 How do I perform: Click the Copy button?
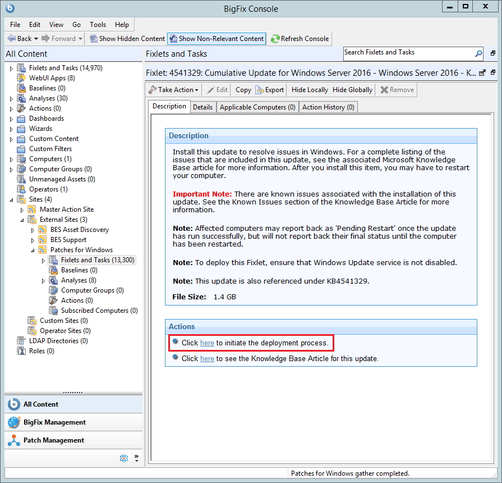pyautogui.click(x=243, y=90)
